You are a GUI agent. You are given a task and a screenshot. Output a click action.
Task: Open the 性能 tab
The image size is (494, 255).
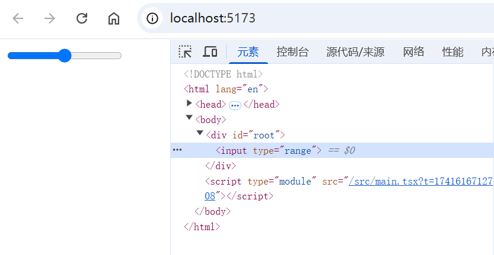(x=452, y=52)
